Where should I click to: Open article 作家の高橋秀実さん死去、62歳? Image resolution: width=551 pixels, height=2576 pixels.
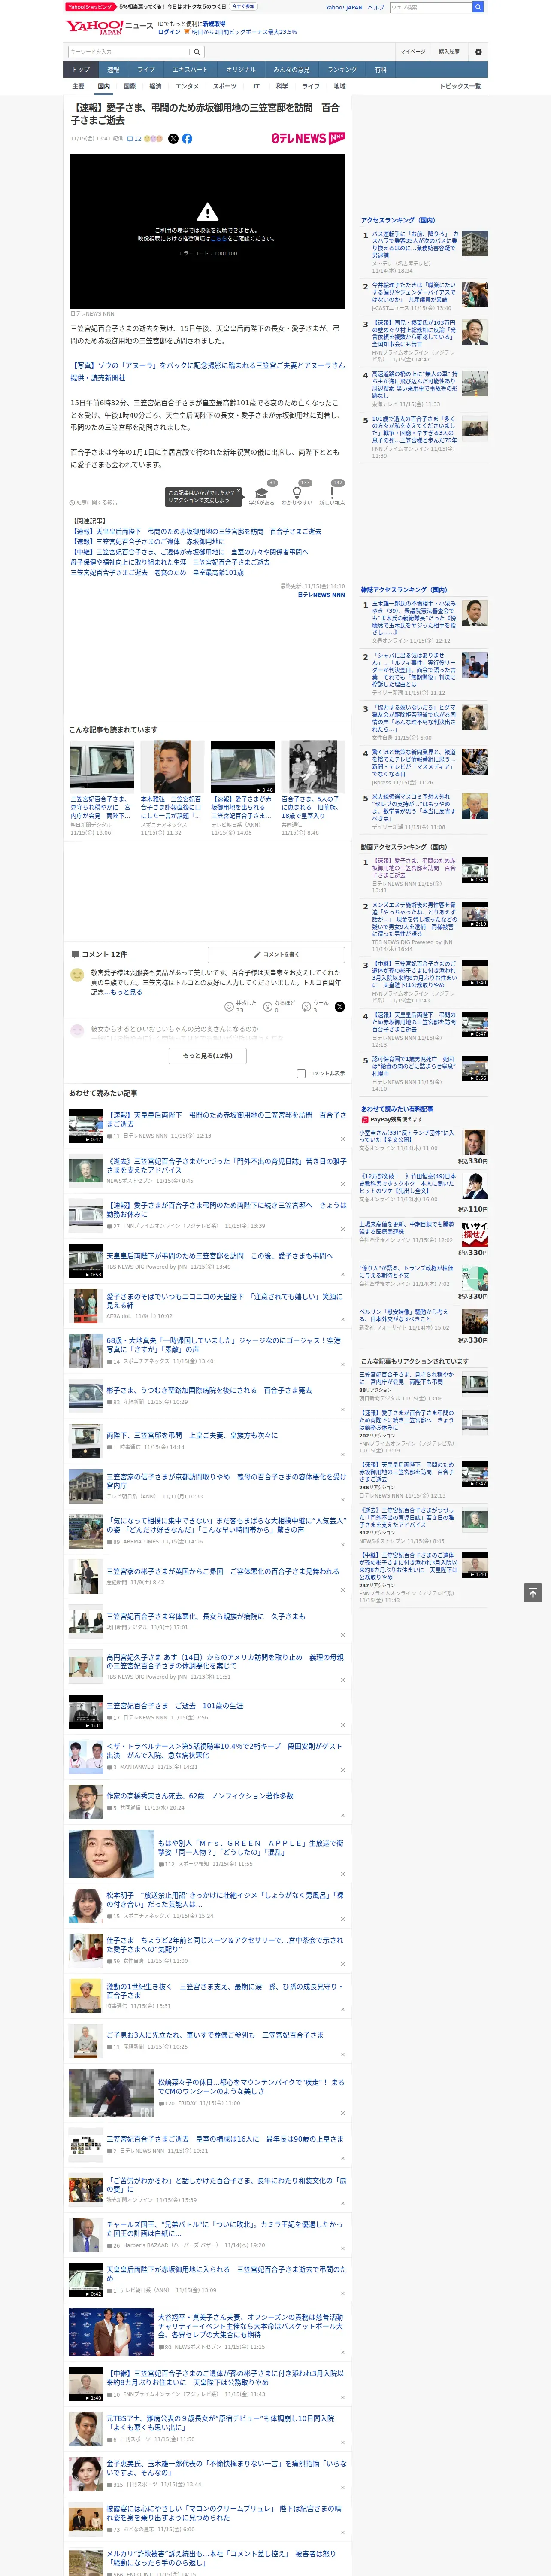click(x=200, y=1796)
